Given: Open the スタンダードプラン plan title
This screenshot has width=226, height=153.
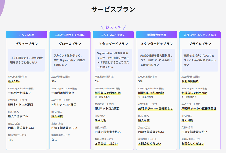Looking at the screenshot, I should [x=113, y=44].
